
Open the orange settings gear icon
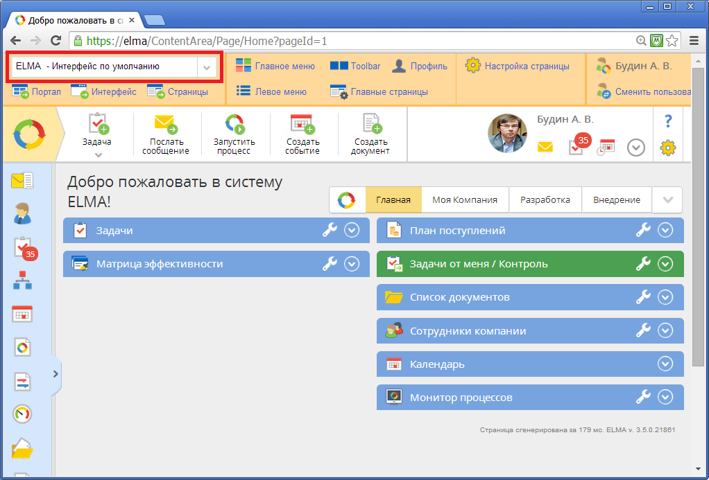(668, 148)
